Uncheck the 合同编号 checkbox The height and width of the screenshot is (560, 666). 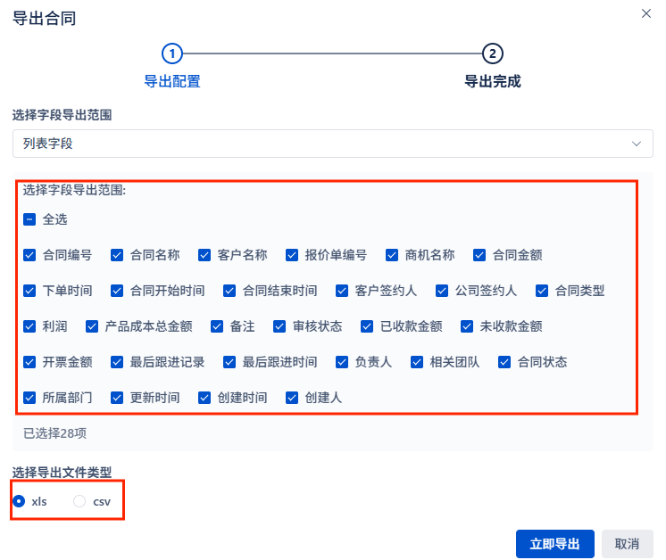click(29, 255)
